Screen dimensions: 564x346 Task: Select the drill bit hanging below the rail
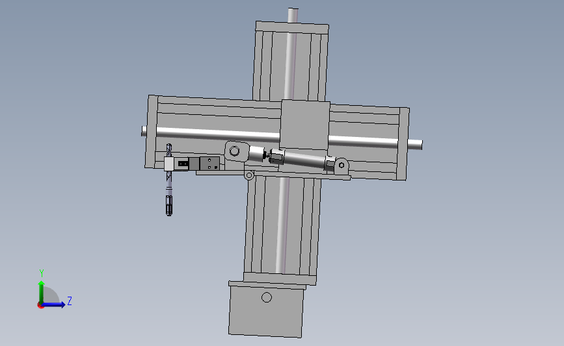pos(168,193)
